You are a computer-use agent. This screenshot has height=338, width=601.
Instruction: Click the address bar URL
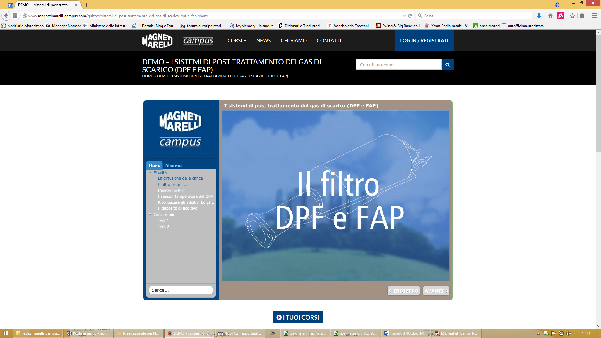pyautogui.click(x=118, y=16)
